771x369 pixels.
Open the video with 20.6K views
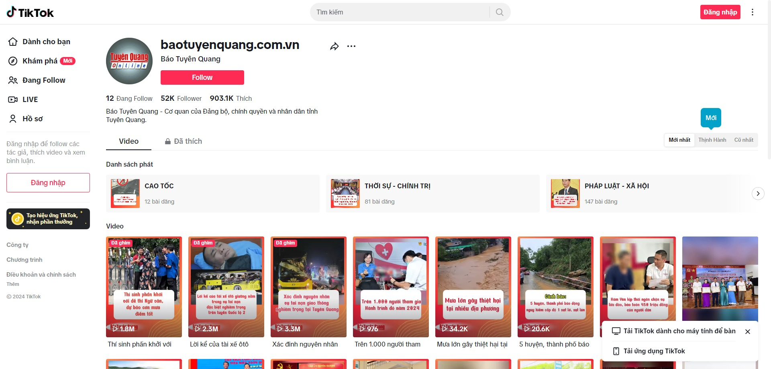tap(555, 287)
